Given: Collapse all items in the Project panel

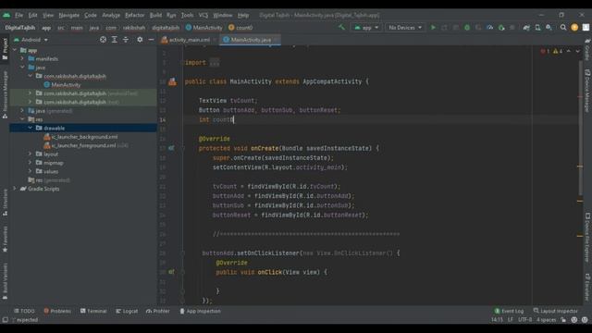Looking at the screenshot, I should point(126,40).
